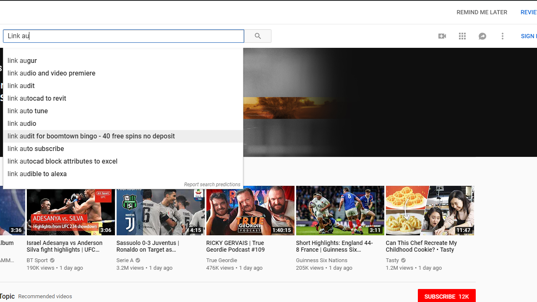Select suggestion 'link audible to alexa'
The width and height of the screenshot is (537, 302).
point(123,174)
